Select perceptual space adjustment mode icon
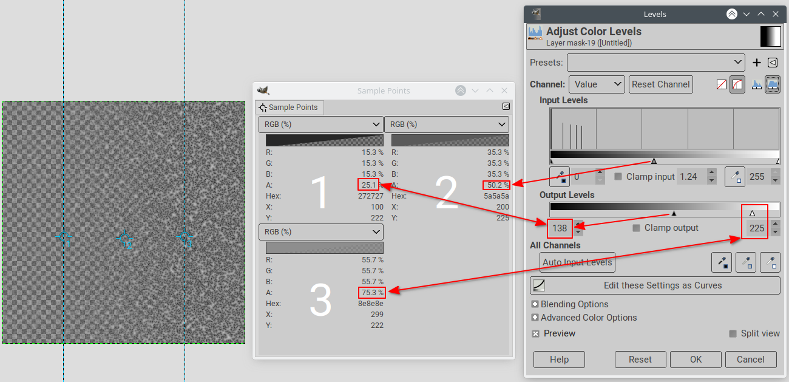 737,84
